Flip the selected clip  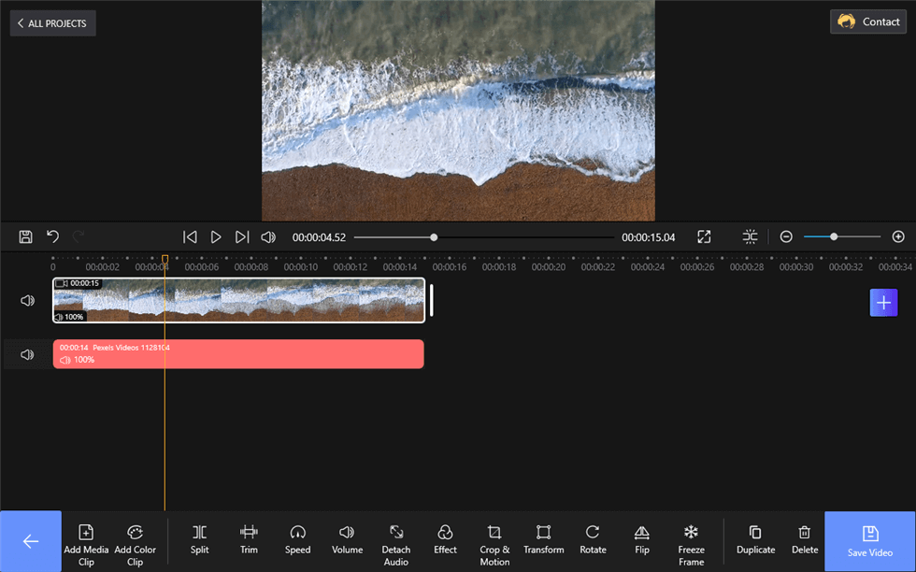642,539
